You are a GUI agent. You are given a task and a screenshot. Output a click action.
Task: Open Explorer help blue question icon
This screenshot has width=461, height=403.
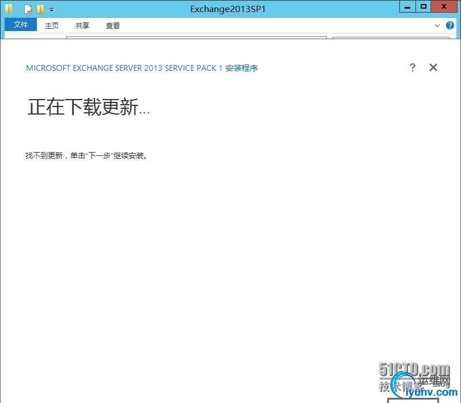(450, 25)
